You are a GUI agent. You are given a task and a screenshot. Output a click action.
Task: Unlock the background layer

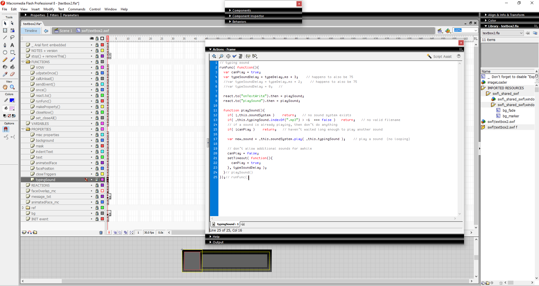click(x=97, y=140)
